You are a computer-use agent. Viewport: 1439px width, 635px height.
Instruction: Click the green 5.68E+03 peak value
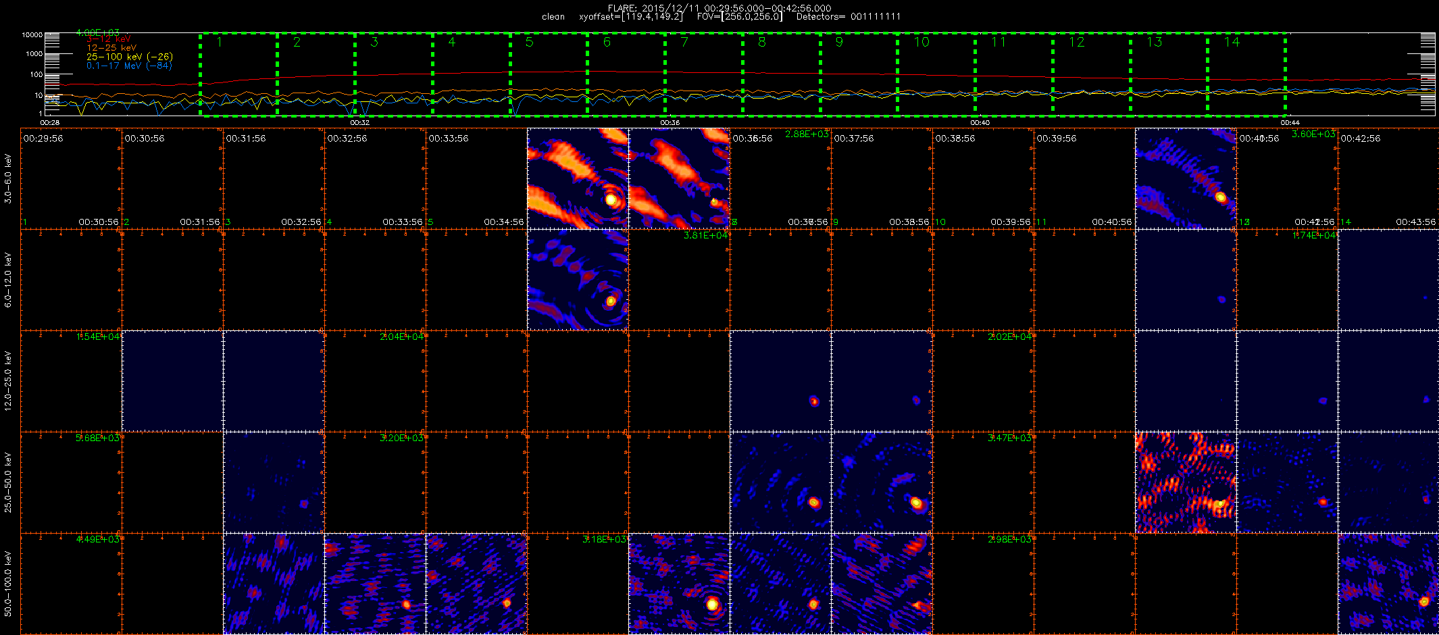(x=98, y=438)
